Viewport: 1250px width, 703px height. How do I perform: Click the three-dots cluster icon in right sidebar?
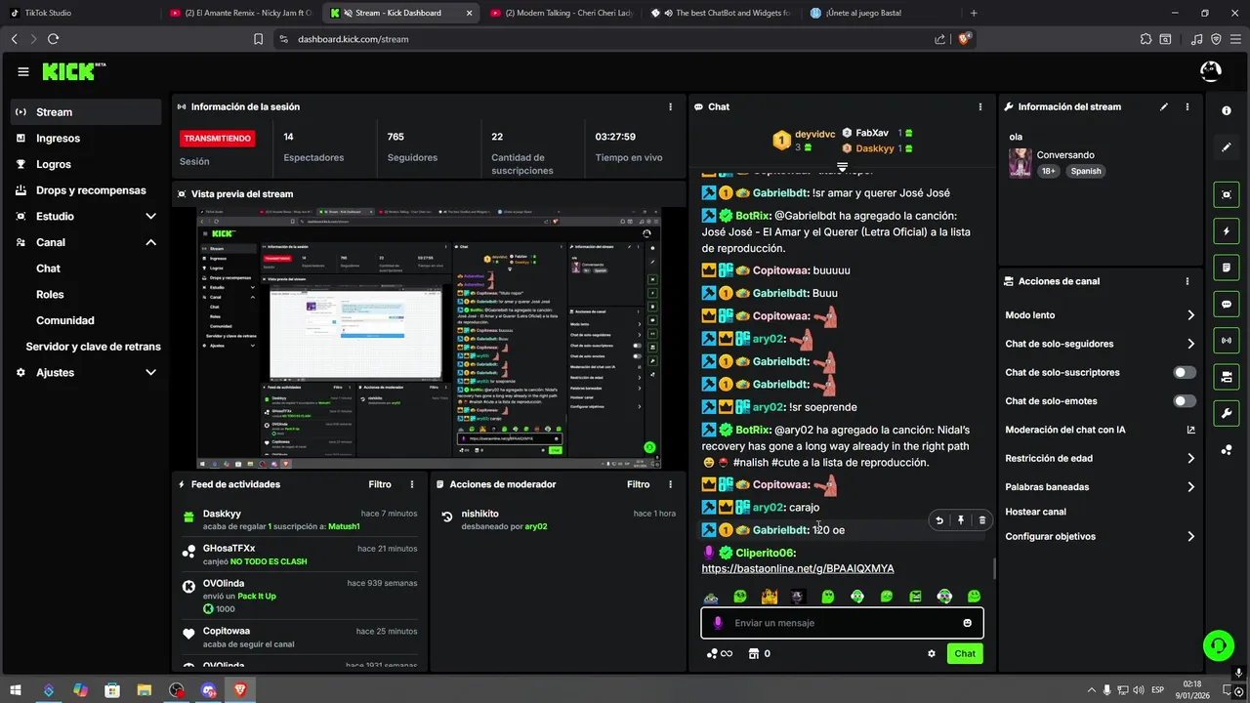coord(1227,449)
